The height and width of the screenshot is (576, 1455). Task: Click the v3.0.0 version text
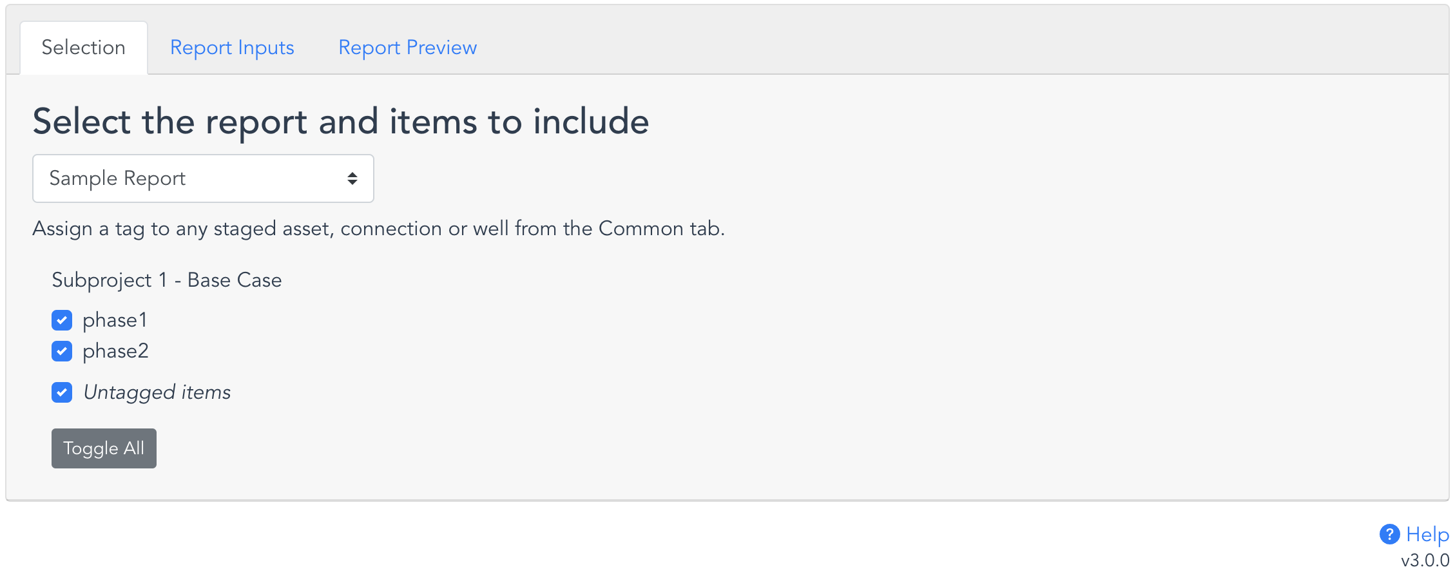(x=1425, y=560)
